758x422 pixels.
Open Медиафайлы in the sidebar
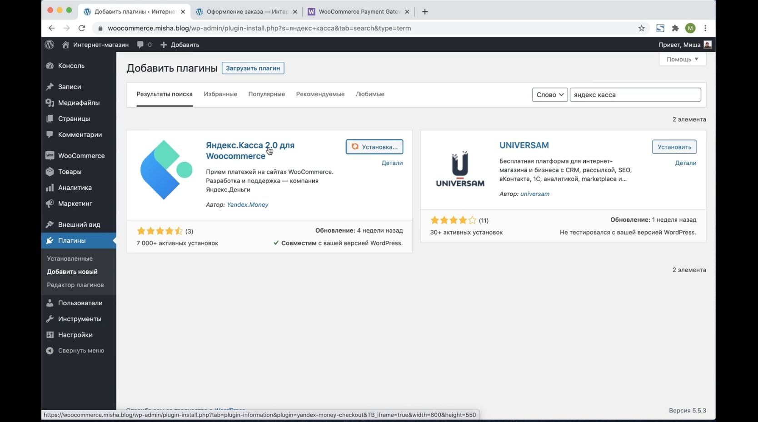[79, 103]
